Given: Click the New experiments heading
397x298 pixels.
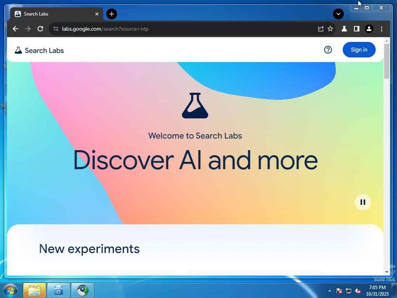Looking at the screenshot, I should (x=90, y=249).
